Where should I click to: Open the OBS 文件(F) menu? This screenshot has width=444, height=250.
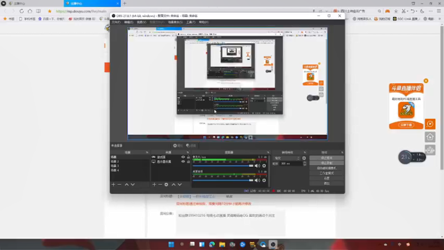point(116,22)
